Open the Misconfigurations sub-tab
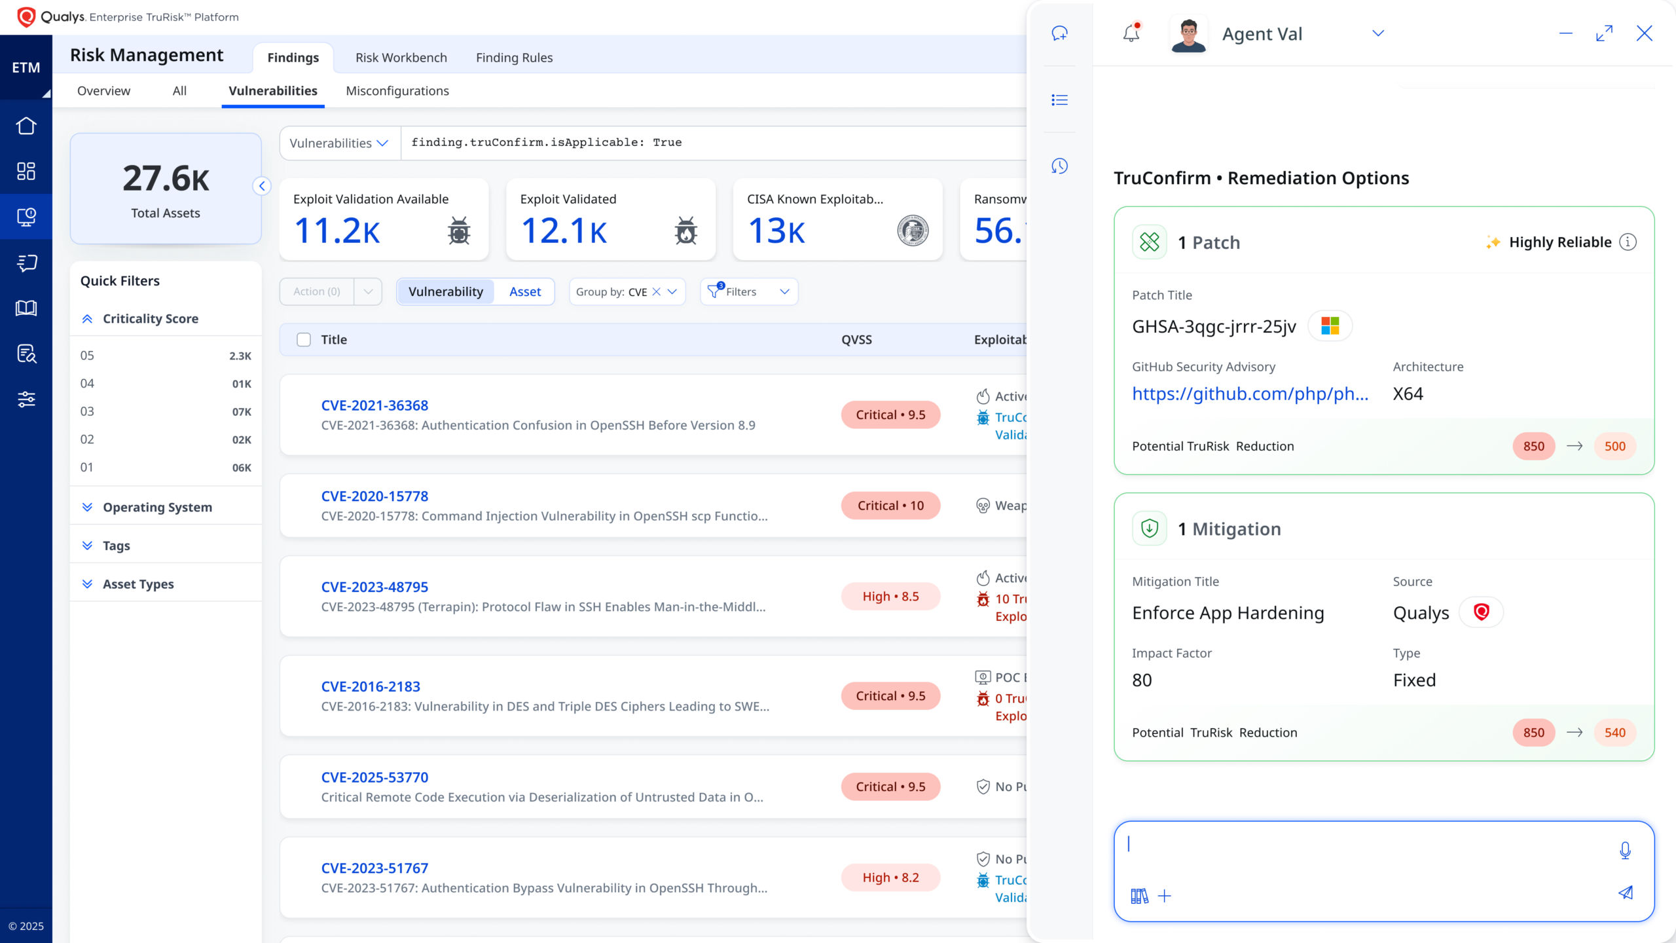Image resolution: width=1676 pixels, height=943 pixels. (x=397, y=91)
